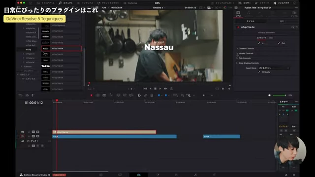
Task: Expand the mTuber 4 folder
Action: (x=24, y=58)
